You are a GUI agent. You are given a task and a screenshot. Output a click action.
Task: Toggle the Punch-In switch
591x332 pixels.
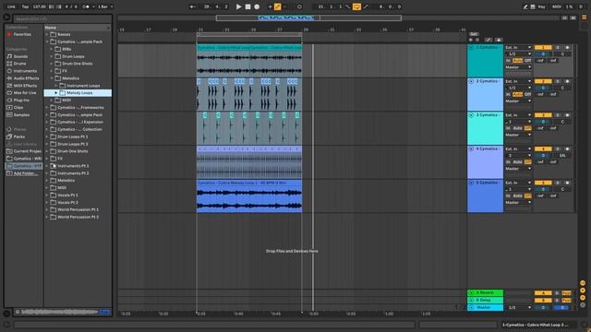348,6
